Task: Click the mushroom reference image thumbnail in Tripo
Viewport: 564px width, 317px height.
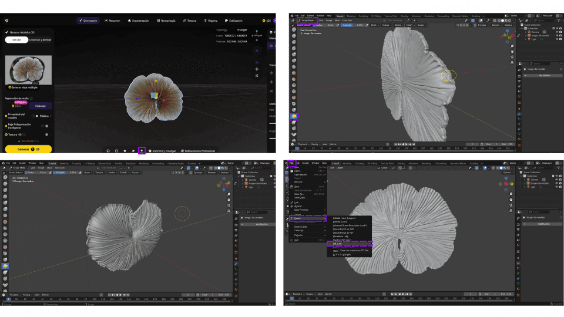Action: [x=28, y=70]
